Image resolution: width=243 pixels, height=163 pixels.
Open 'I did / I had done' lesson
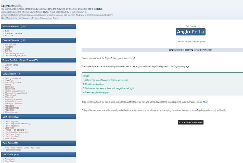(x=12, y=136)
